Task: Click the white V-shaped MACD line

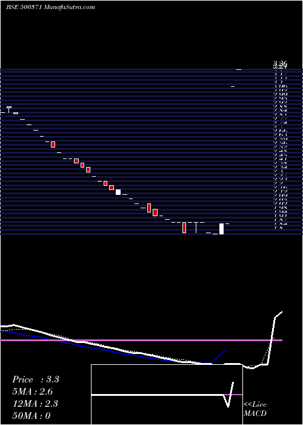Action: click(228, 395)
